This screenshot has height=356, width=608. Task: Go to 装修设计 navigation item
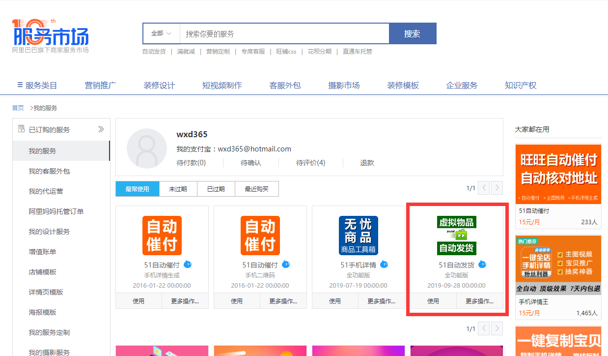pyautogui.click(x=160, y=85)
